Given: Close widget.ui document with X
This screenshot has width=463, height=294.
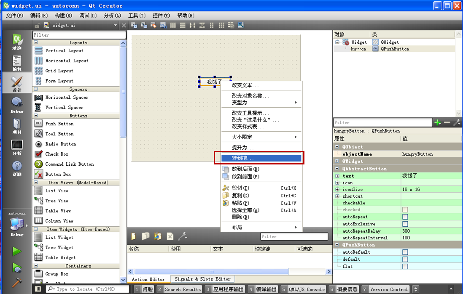Looking at the screenshot, I should tap(124, 25).
